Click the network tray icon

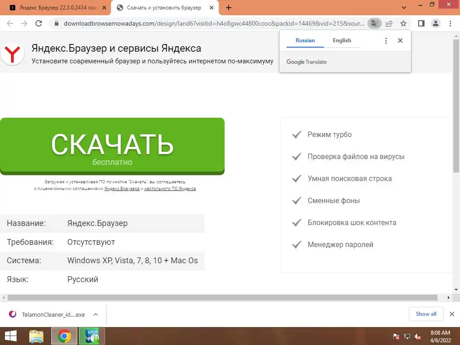tap(407, 336)
